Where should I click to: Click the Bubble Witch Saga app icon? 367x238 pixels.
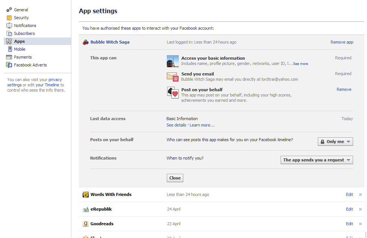click(86, 42)
